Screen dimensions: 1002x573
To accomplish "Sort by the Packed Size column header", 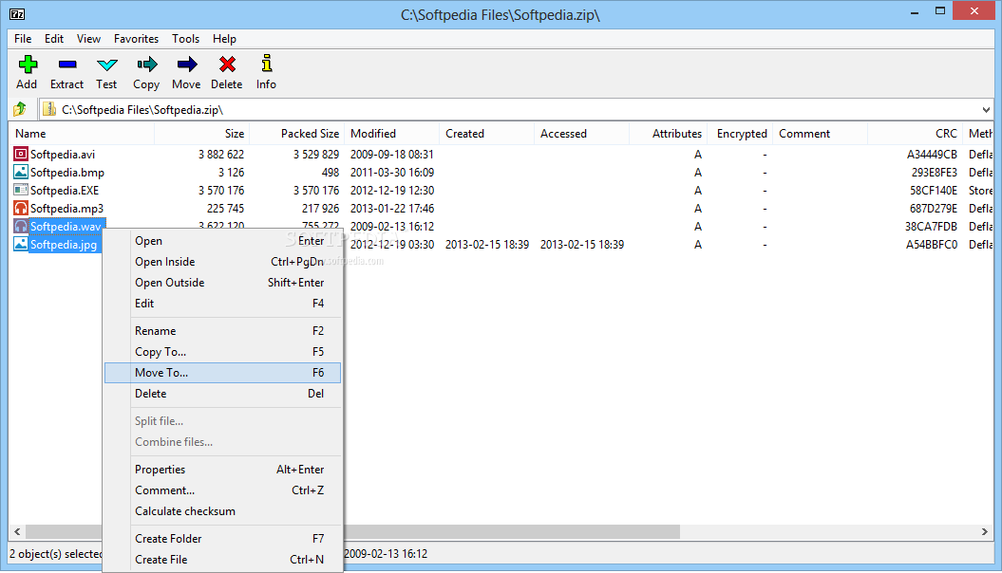I will (297, 134).
